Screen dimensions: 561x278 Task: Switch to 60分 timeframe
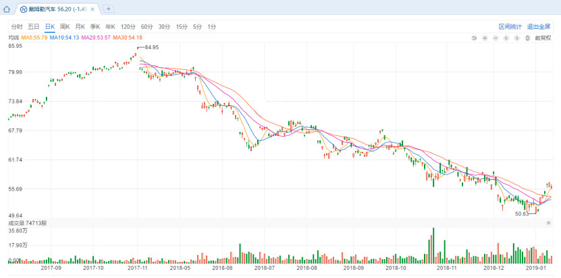146,26
